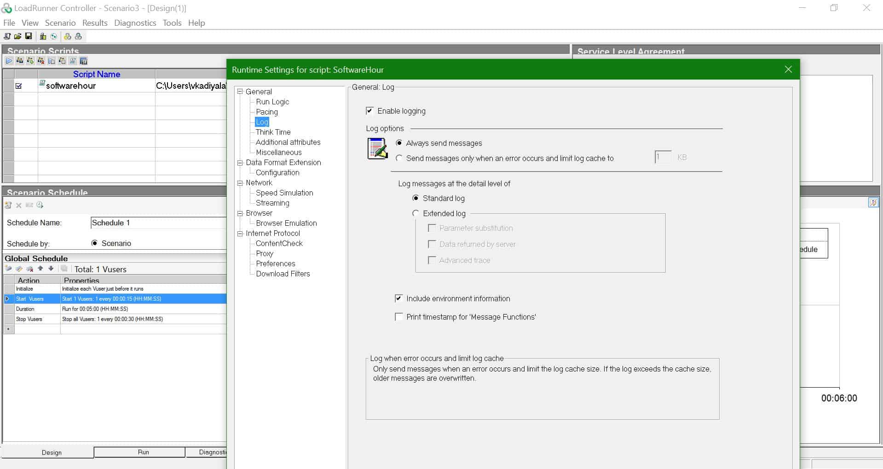Uncheck softwarehour script checkbox

click(19, 86)
